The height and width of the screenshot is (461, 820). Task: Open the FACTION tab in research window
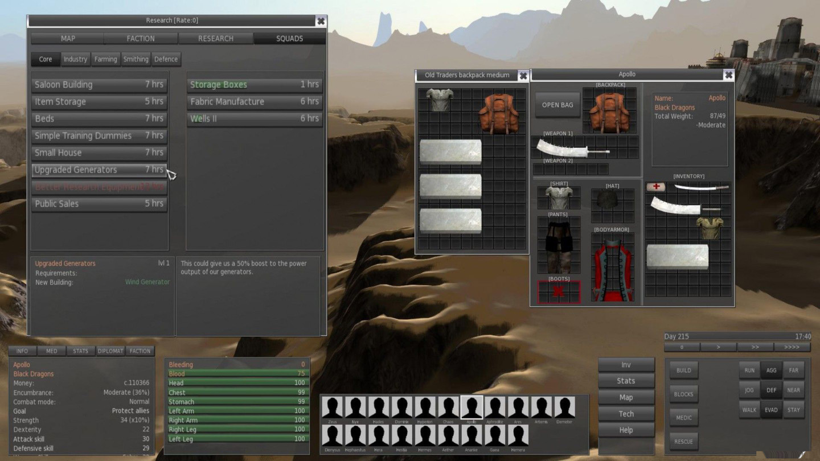tap(141, 39)
